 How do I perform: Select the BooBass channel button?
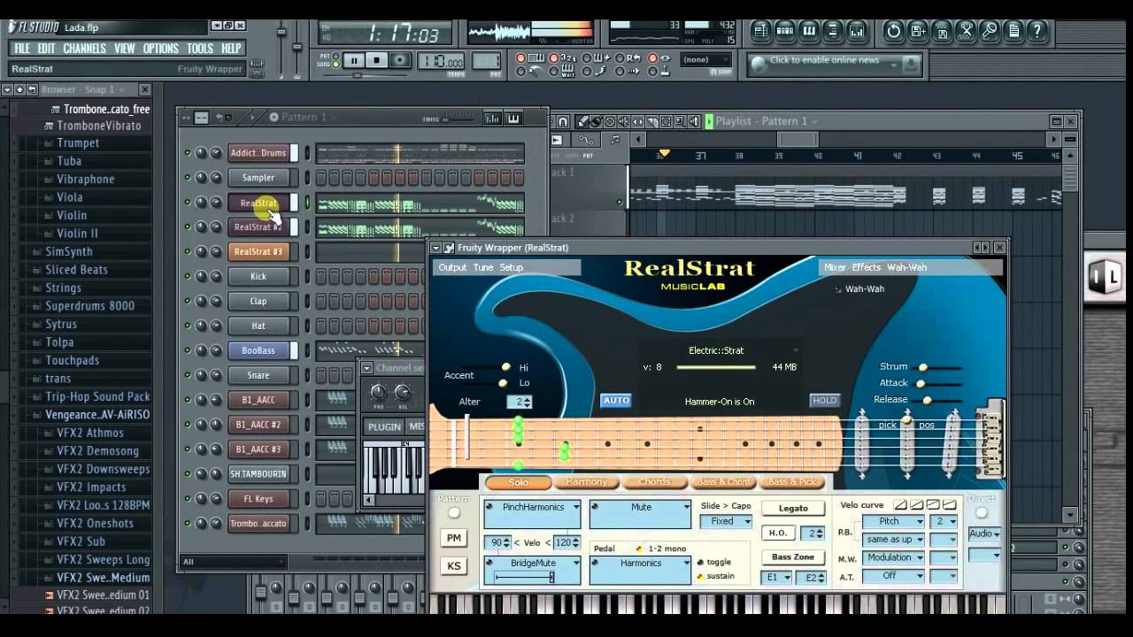click(x=258, y=350)
